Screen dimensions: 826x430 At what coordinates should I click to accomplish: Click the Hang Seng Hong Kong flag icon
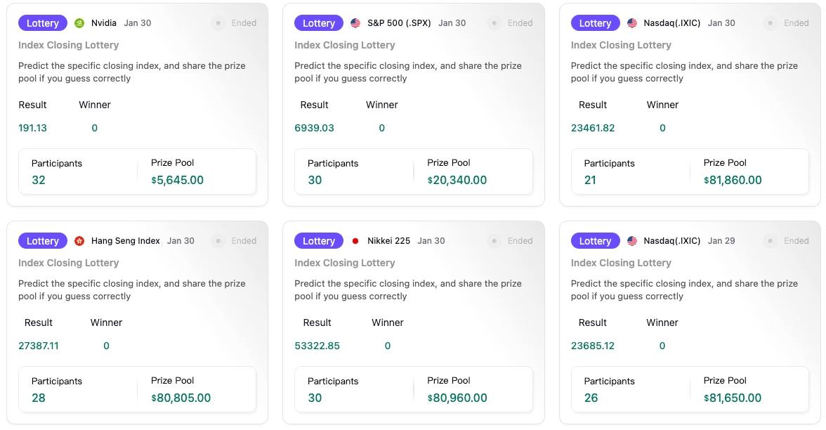[79, 241]
